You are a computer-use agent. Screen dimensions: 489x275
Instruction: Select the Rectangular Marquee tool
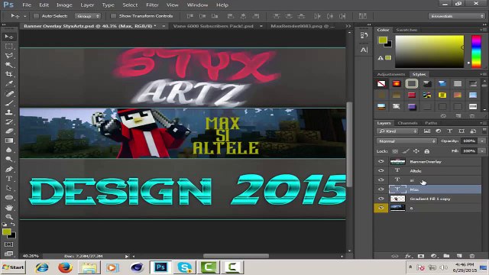click(8, 47)
